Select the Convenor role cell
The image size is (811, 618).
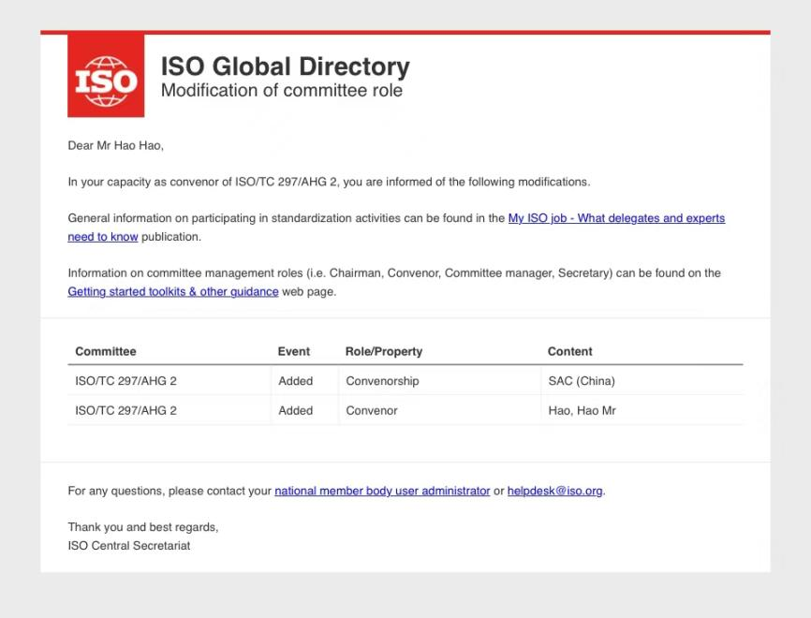372,410
